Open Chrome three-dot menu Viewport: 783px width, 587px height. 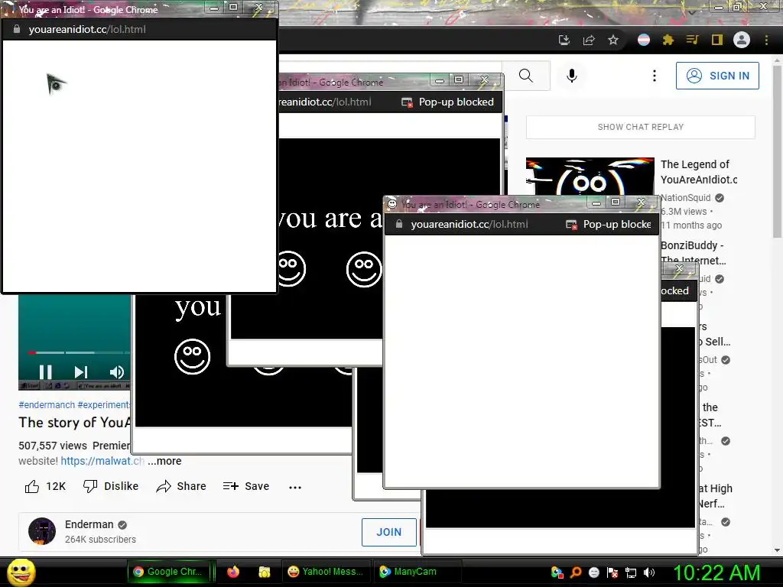(x=766, y=40)
